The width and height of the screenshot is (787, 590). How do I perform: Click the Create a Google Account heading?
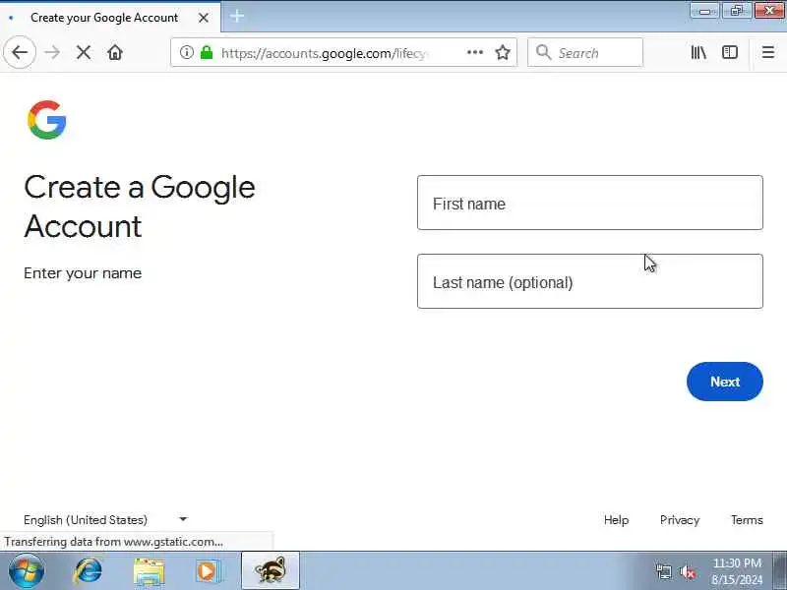point(140,206)
